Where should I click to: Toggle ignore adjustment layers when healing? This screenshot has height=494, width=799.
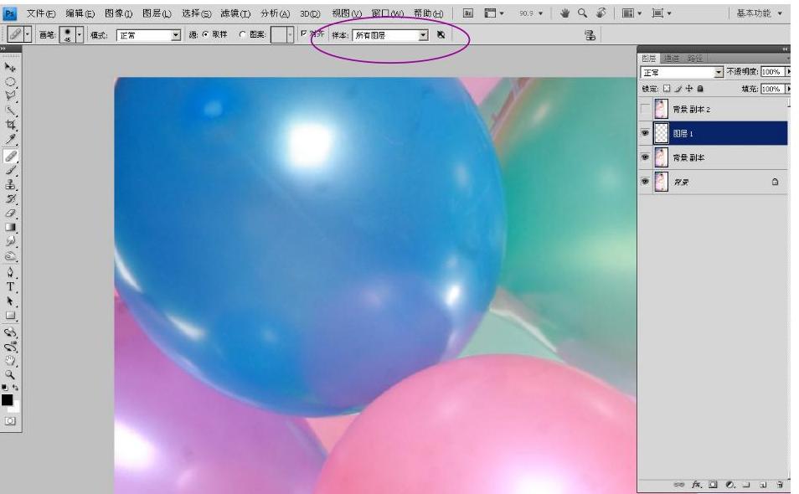pyautogui.click(x=441, y=34)
